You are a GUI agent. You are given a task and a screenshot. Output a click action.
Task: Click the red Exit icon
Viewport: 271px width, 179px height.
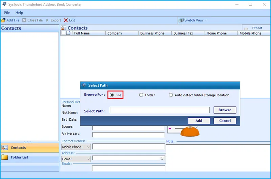(x=66, y=20)
